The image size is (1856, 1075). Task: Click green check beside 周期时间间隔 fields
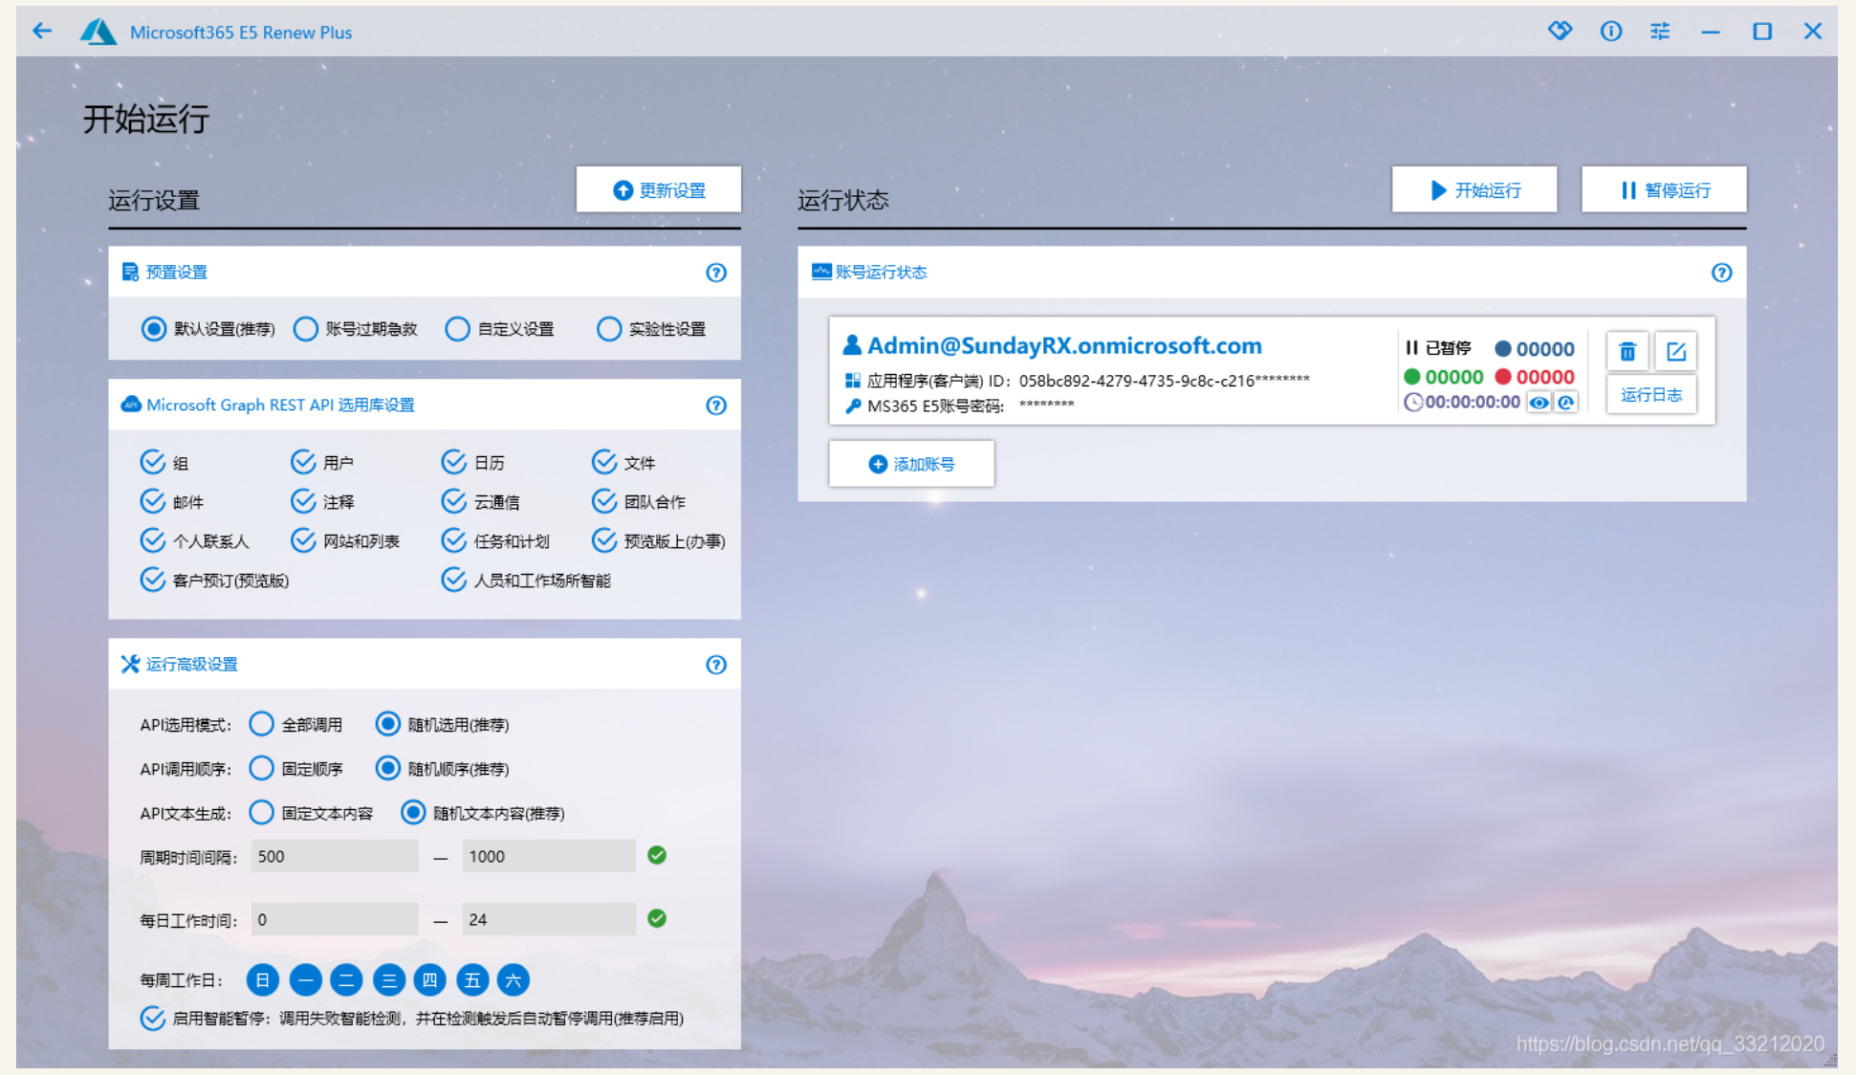657,855
